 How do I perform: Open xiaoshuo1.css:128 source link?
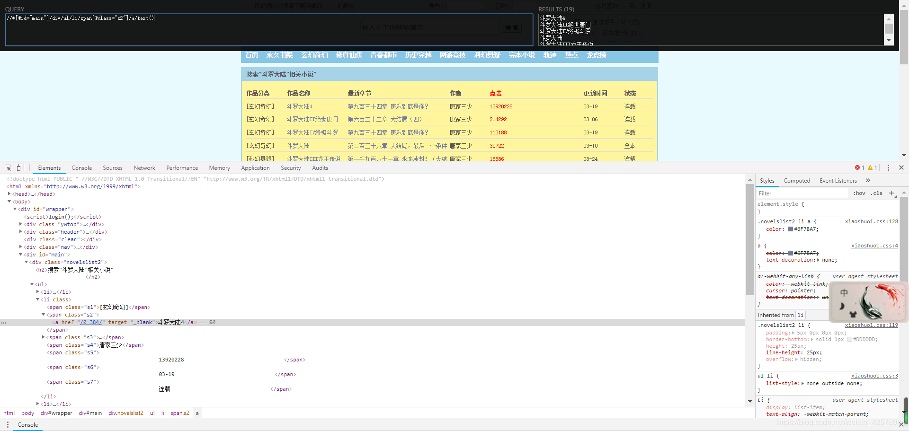click(871, 221)
